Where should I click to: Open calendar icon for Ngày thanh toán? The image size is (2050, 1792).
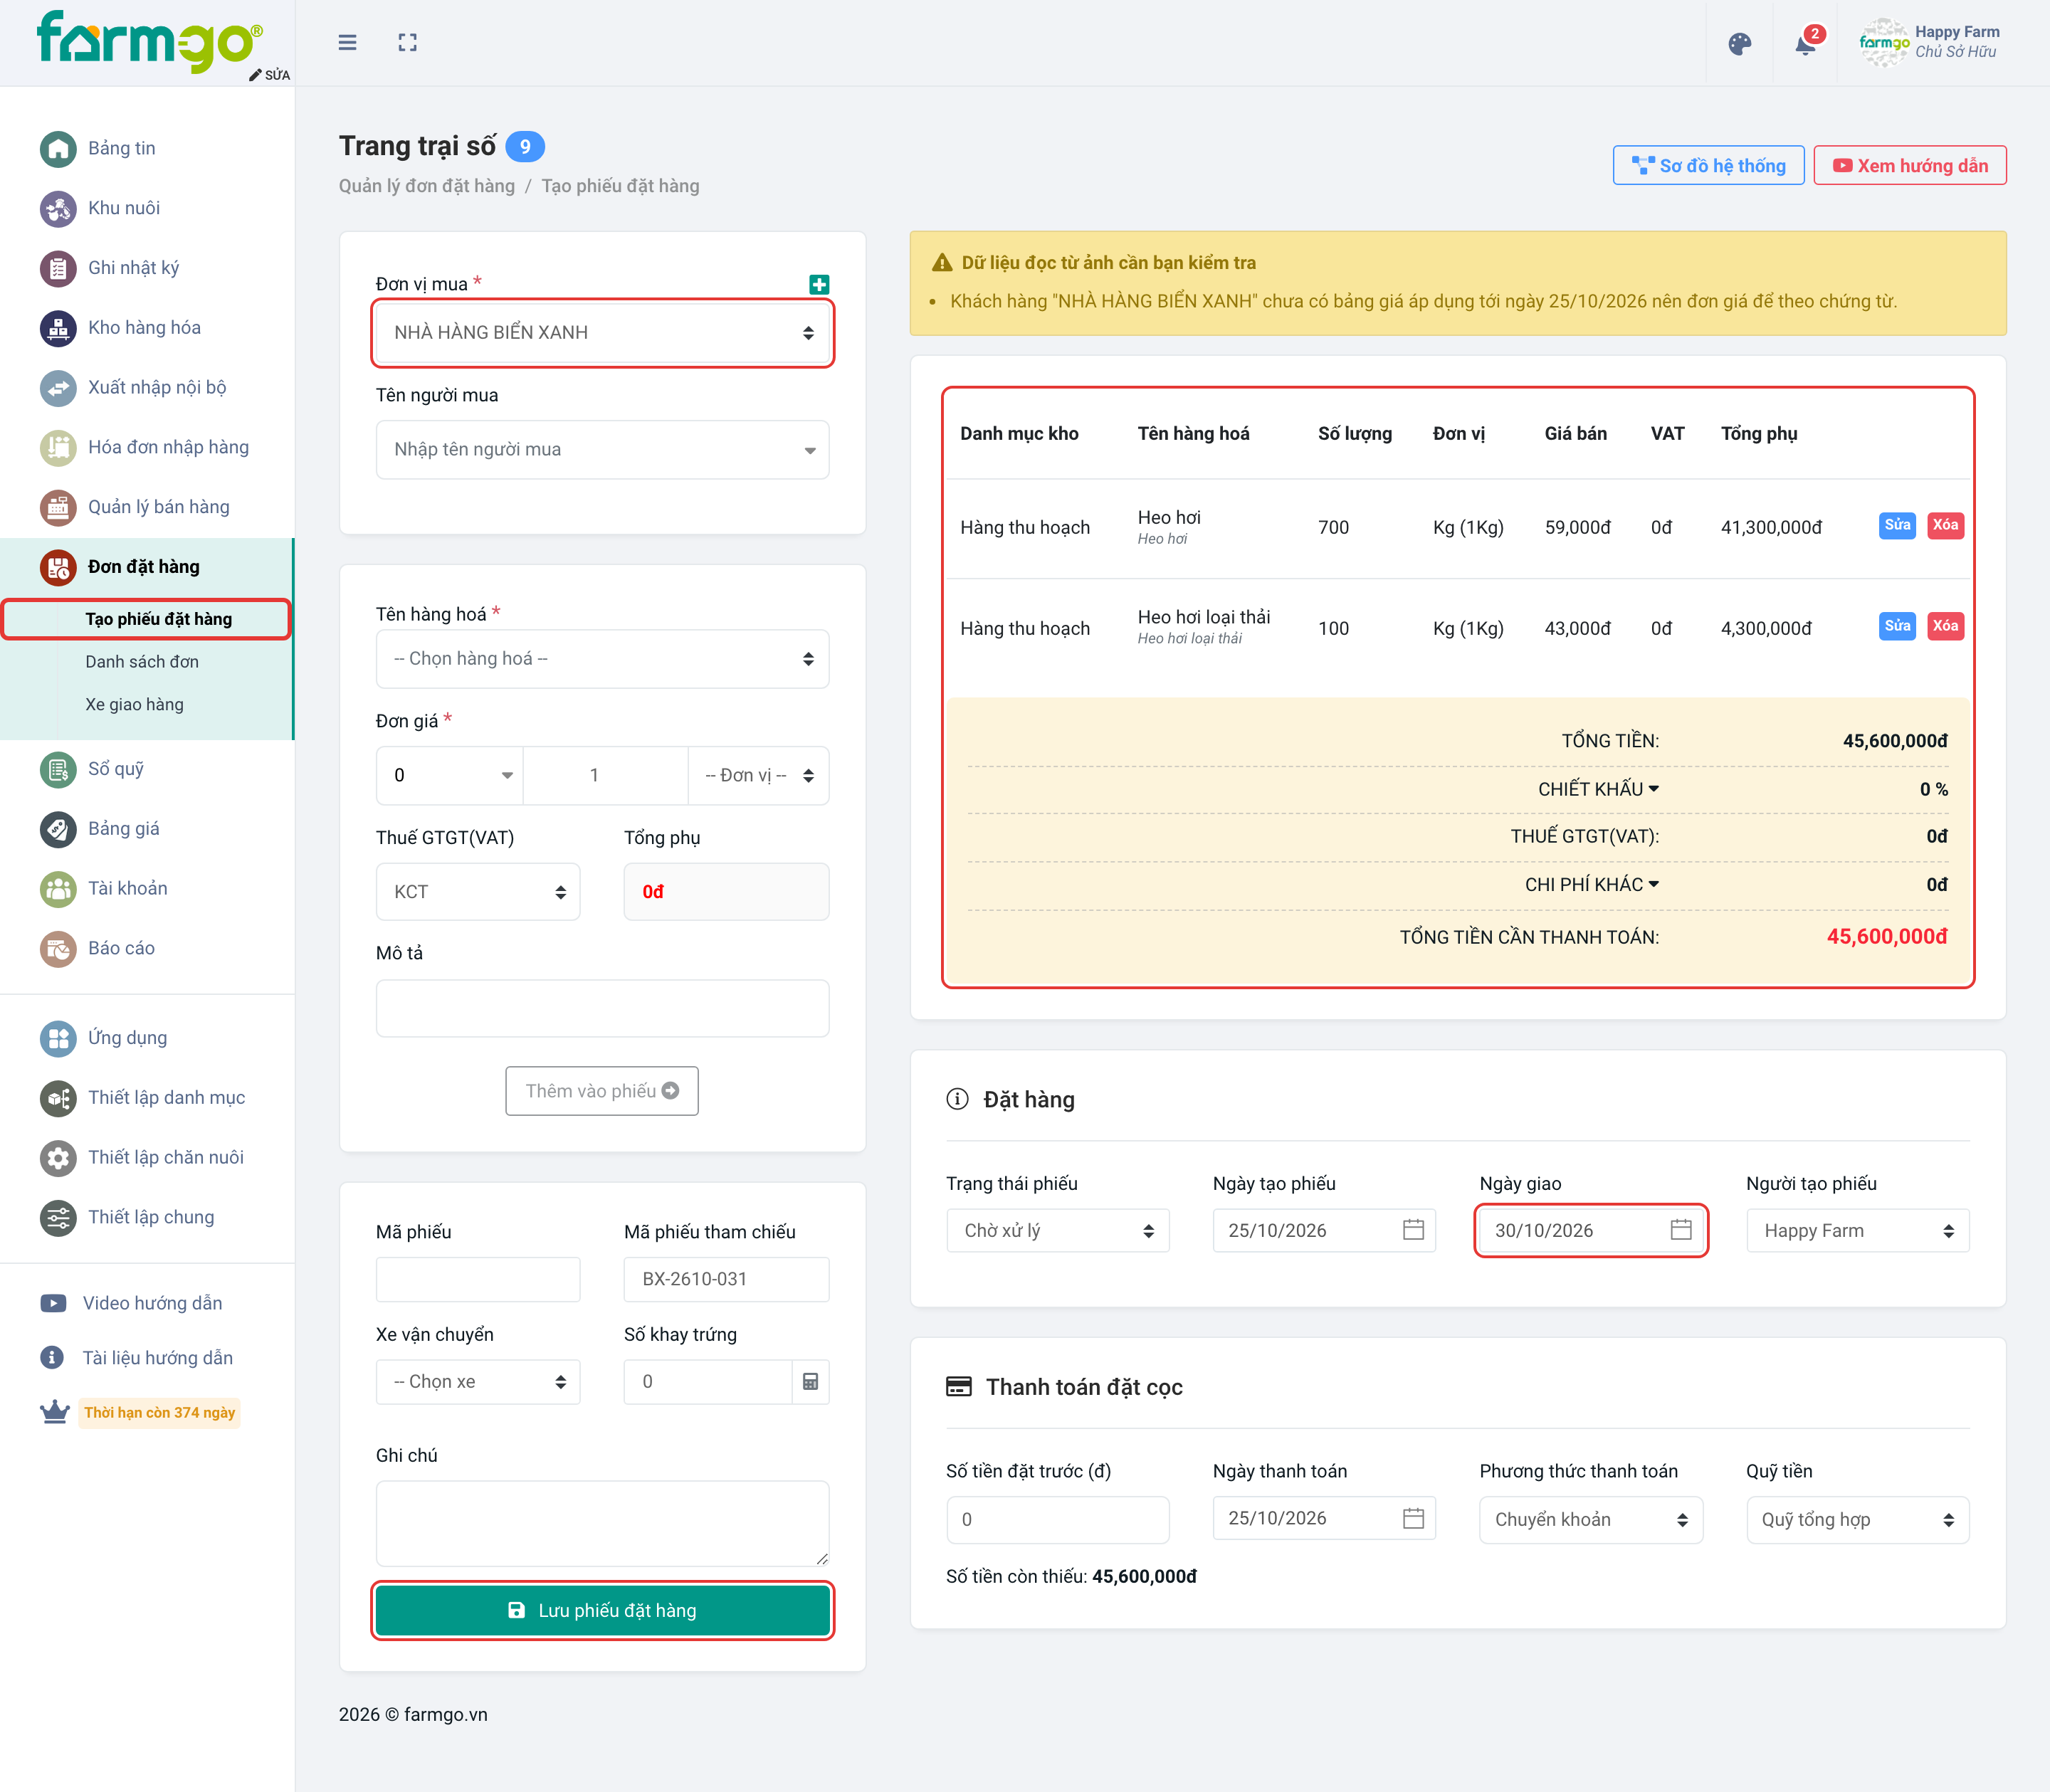tap(1413, 1518)
